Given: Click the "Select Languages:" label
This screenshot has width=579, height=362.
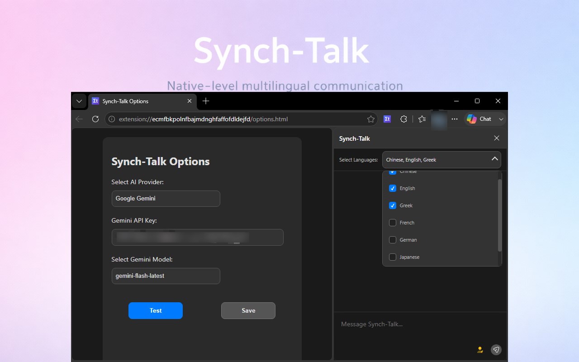Looking at the screenshot, I should (x=358, y=160).
